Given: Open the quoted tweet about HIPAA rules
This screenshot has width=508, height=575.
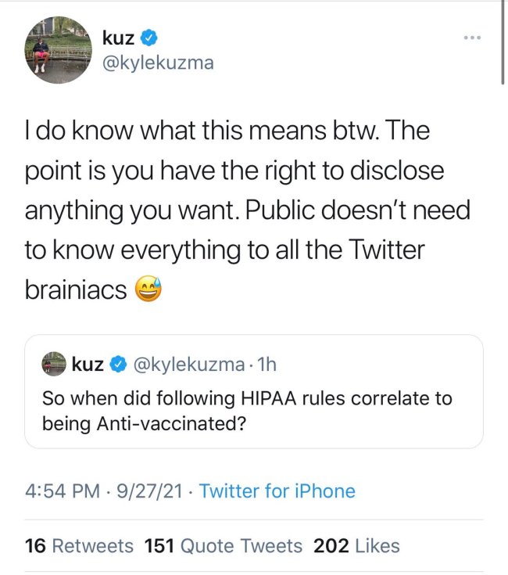Looking at the screenshot, I should 246,409.
